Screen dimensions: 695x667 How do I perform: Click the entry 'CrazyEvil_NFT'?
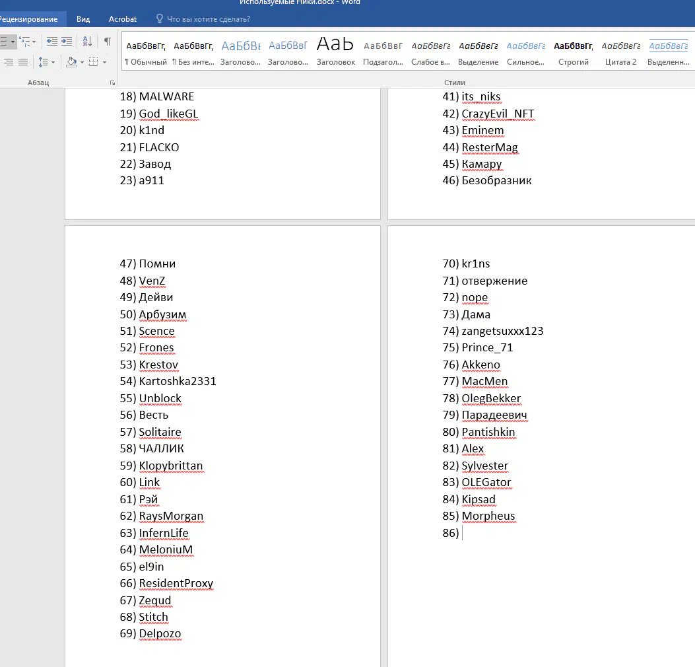point(498,114)
